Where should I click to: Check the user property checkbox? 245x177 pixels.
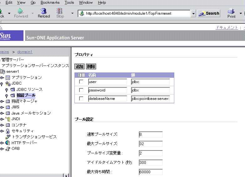click(81, 82)
